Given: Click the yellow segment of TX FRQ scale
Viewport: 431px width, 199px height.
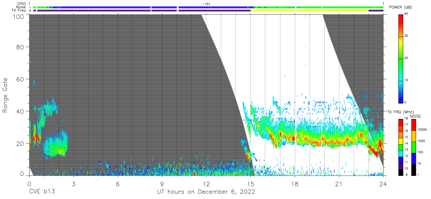Looking at the screenshot, I should click(x=401, y=141).
